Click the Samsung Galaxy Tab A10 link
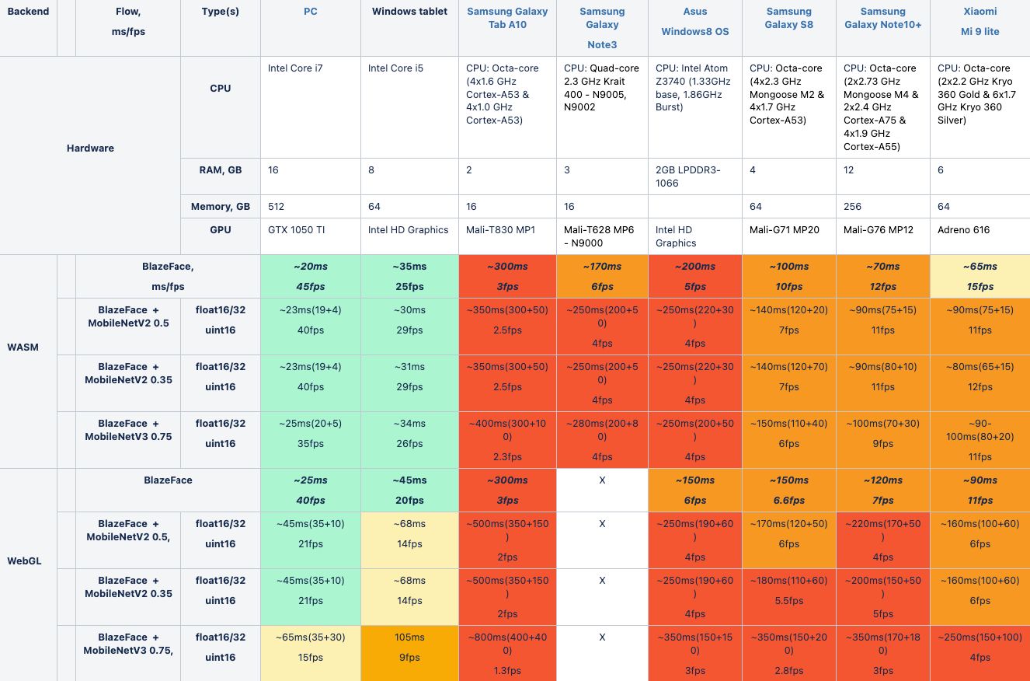Screen dimensions: 1030x681 pyautogui.click(x=507, y=18)
